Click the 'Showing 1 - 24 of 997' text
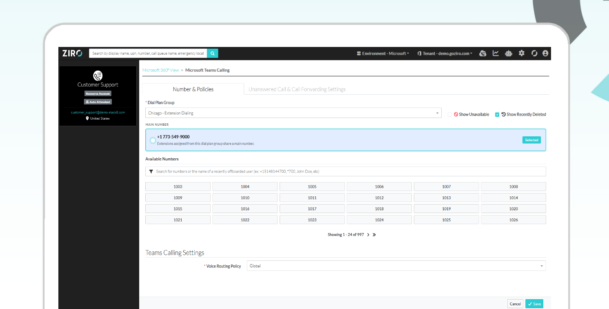The image size is (609, 309). point(346,235)
